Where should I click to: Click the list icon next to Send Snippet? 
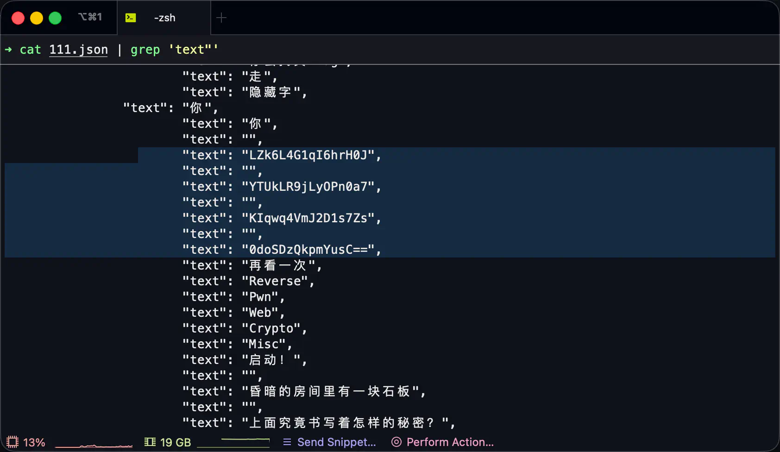click(287, 442)
